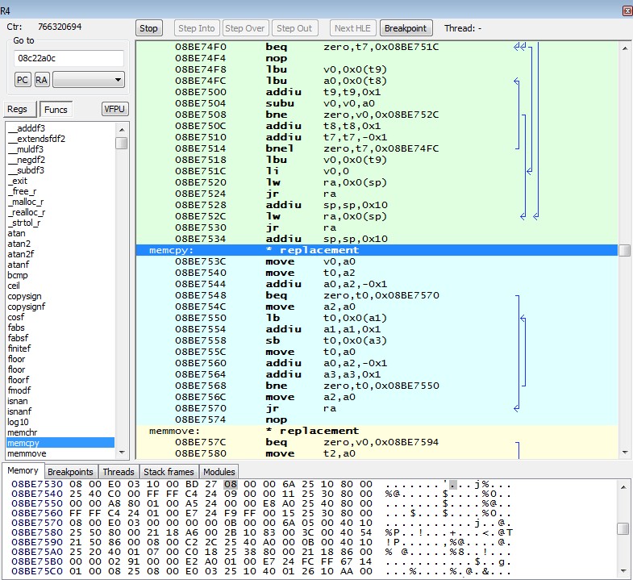Select memmove in the function list
The height and width of the screenshot is (580, 633).
27,453
